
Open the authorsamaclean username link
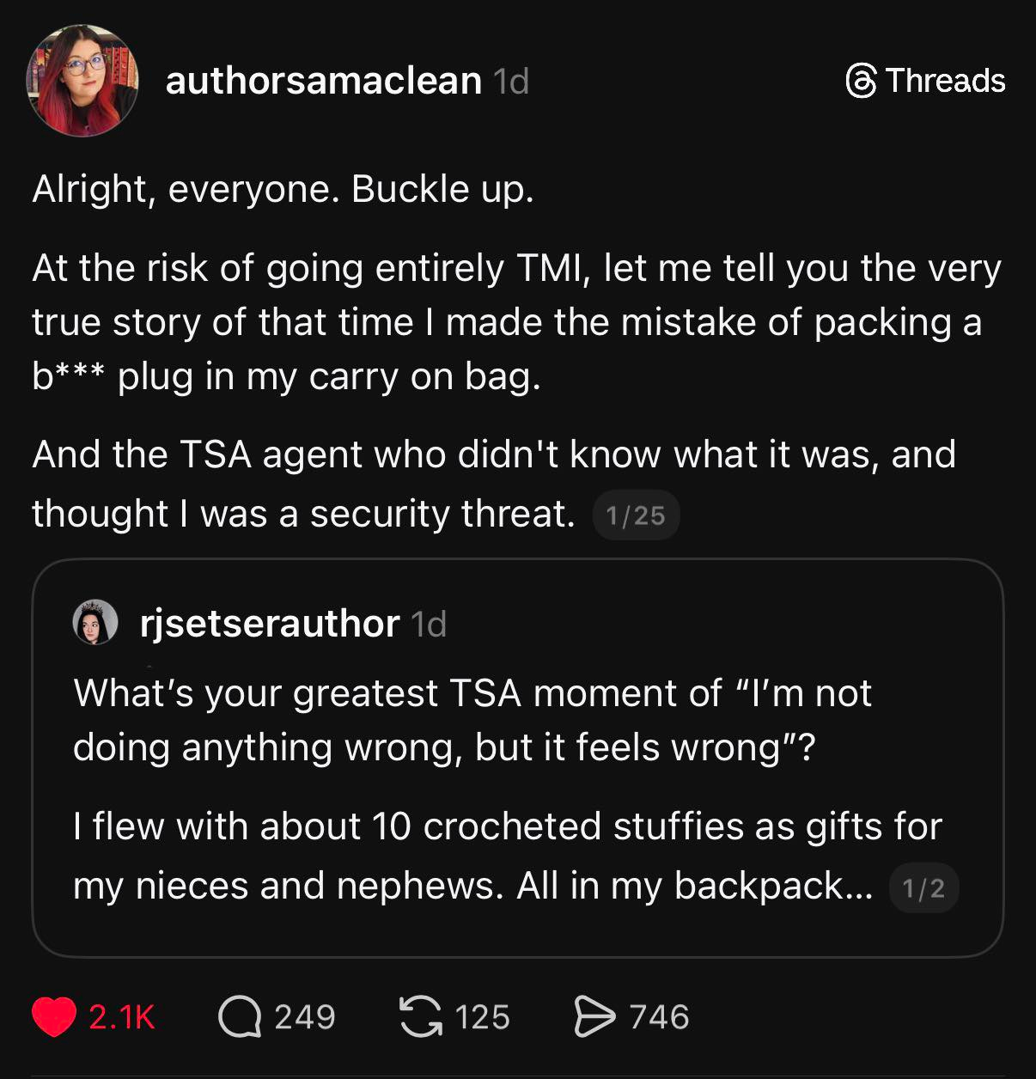[323, 81]
